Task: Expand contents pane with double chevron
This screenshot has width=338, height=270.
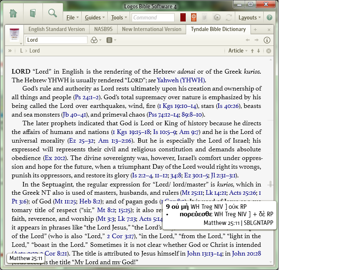Action: point(10,51)
